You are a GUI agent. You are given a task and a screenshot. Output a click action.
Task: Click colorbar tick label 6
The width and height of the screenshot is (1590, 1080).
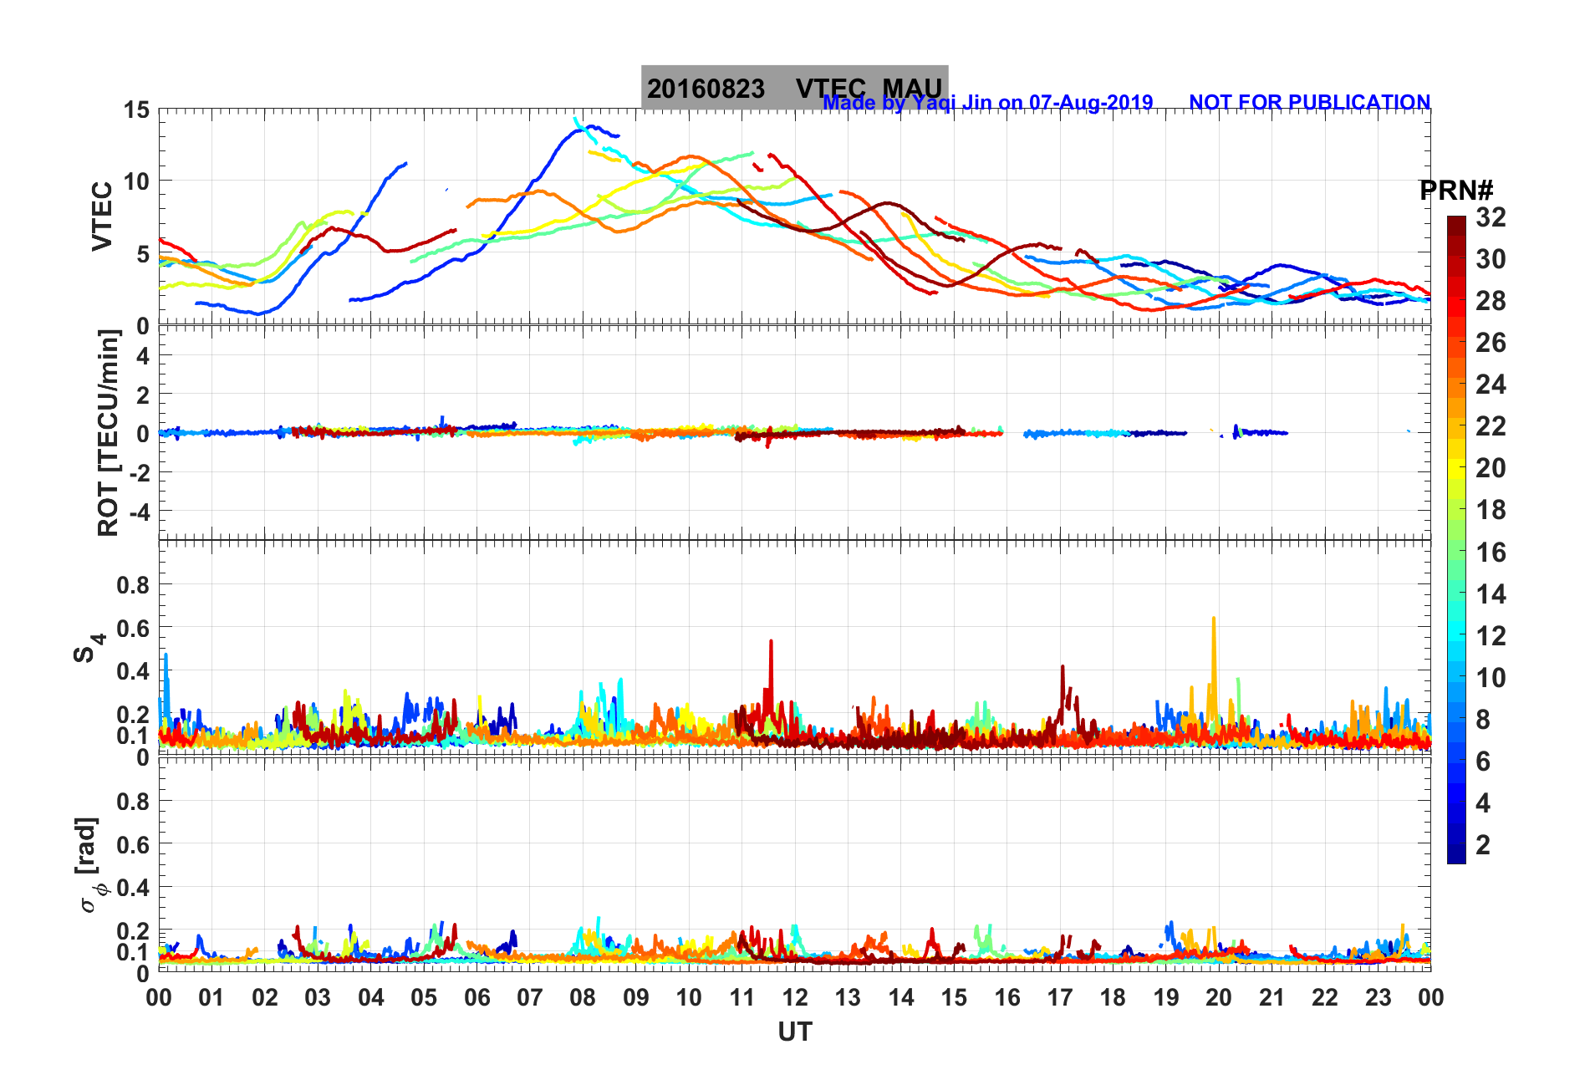tap(1483, 762)
